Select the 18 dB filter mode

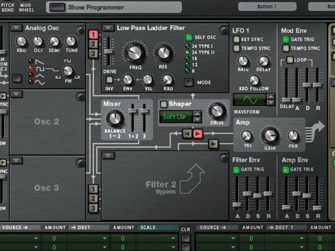(187, 59)
